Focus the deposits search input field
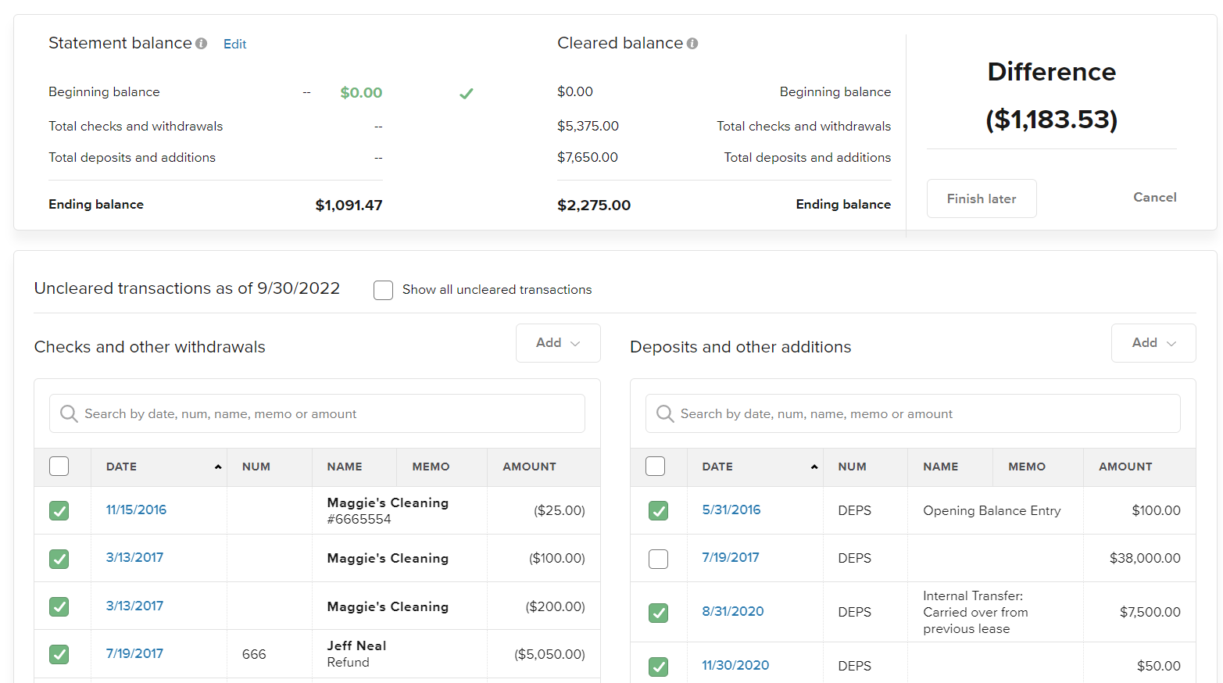The width and height of the screenshot is (1223, 683). click(x=922, y=413)
